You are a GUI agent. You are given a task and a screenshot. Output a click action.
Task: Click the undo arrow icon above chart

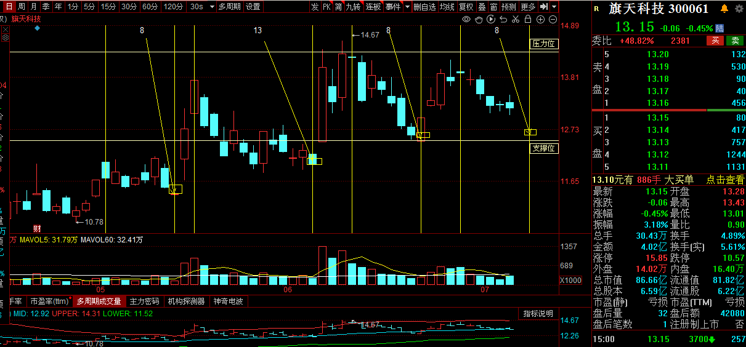click(503, 20)
